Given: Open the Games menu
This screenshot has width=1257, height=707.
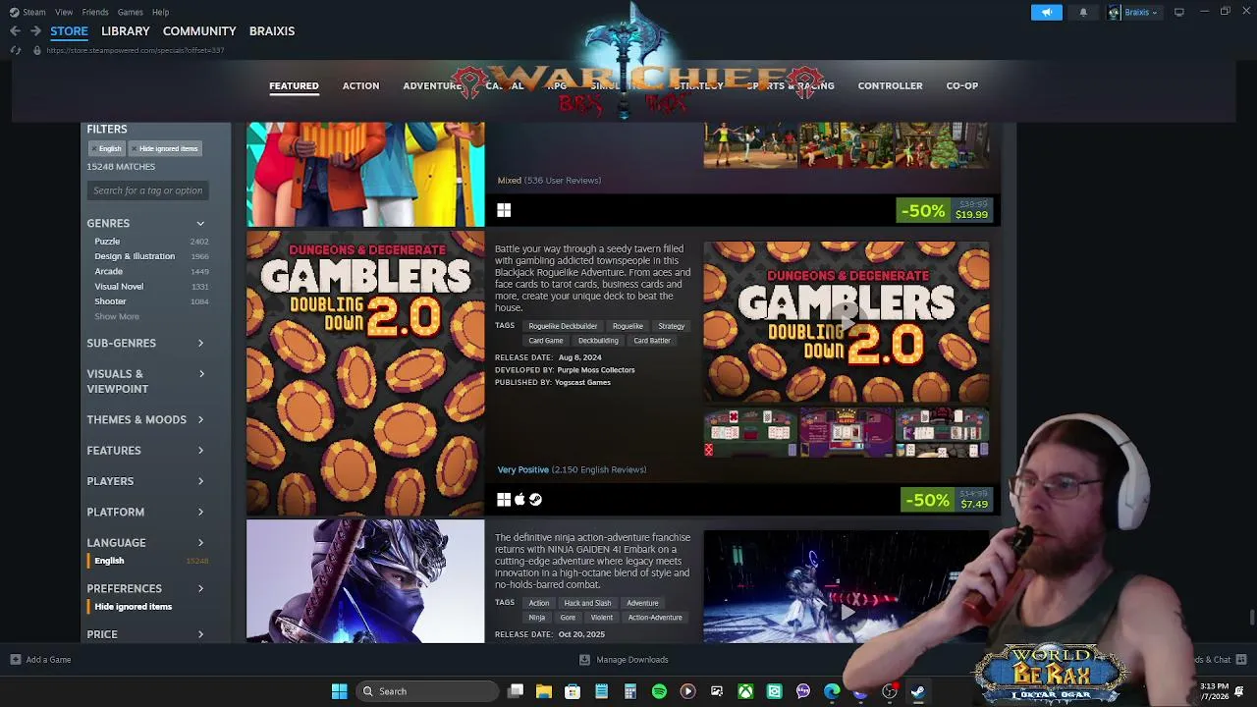Looking at the screenshot, I should (x=130, y=12).
